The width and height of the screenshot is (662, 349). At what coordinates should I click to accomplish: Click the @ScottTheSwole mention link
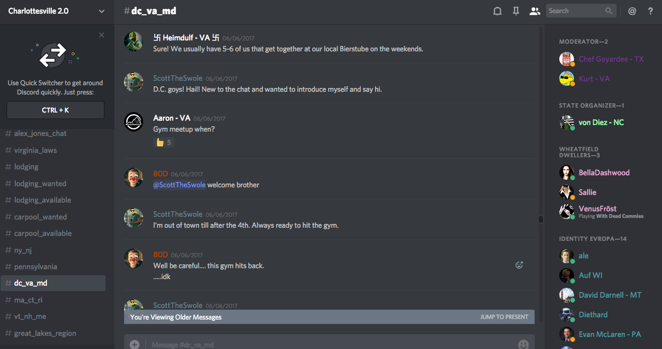[x=179, y=185]
